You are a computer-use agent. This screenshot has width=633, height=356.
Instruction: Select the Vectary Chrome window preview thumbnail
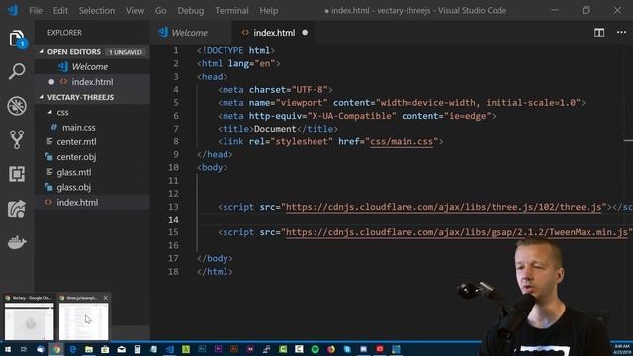29,321
